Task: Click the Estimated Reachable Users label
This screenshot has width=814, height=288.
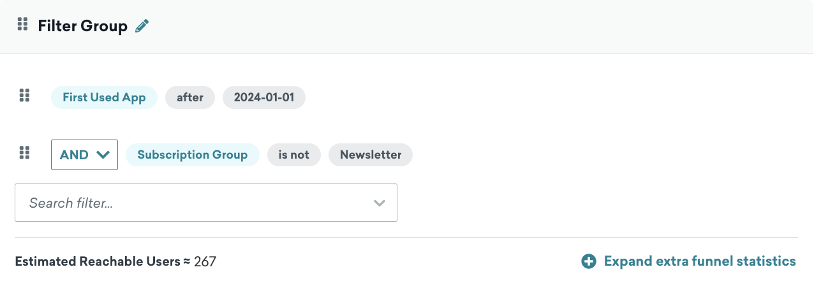Action: point(98,261)
